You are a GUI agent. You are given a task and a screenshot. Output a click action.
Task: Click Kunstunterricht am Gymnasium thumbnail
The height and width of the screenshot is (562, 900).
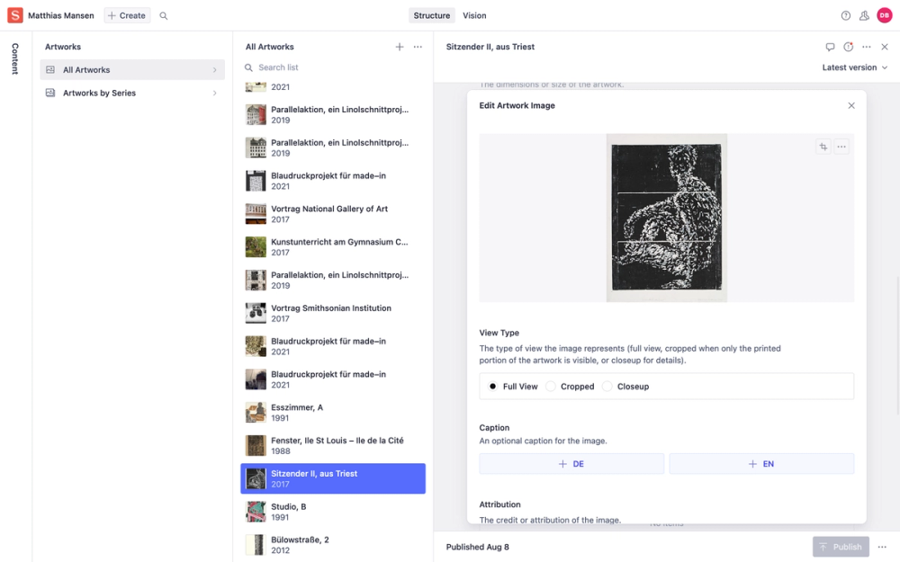(x=256, y=247)
